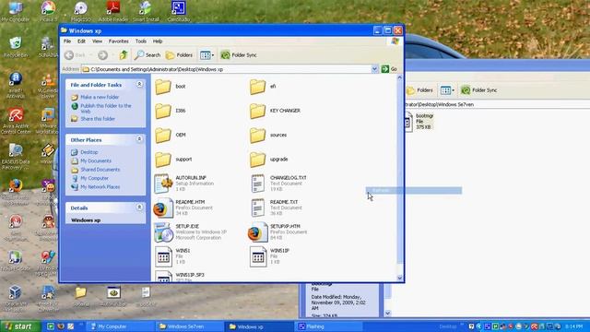Open the Help menu

click(x=158, y=41)
